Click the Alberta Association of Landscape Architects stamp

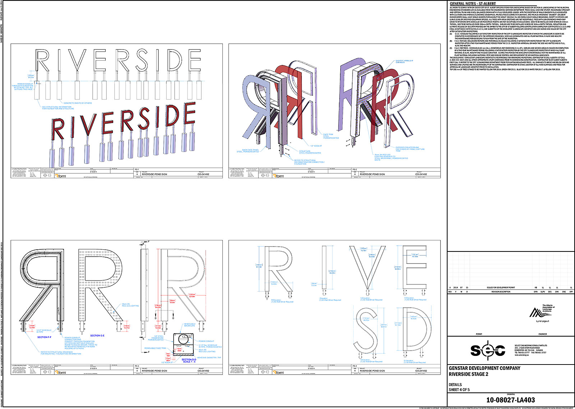point(542,312)
